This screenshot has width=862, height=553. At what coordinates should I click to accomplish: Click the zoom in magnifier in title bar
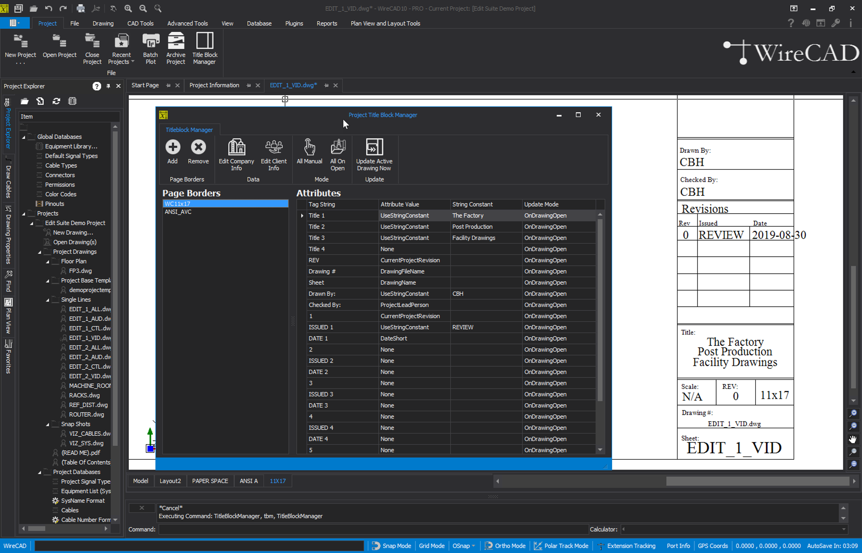[x=128, y=8]
